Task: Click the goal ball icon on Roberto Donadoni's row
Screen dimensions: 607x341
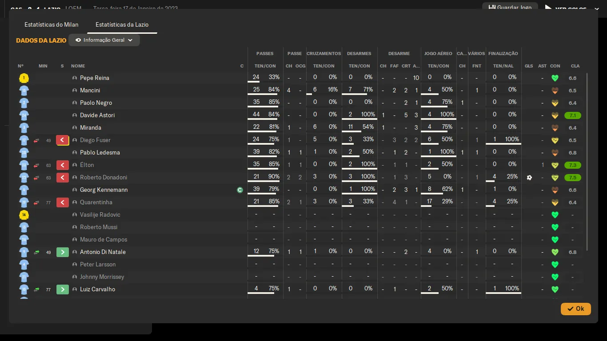Action: tap(529, 178)
